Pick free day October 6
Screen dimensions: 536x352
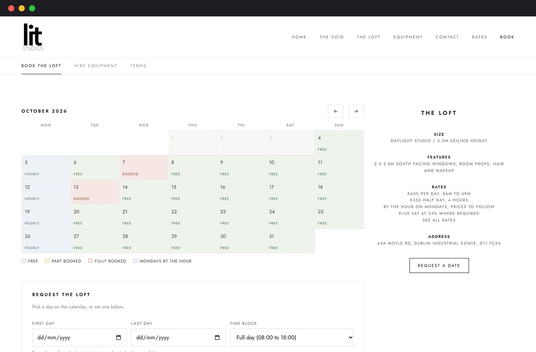(95, 167)
